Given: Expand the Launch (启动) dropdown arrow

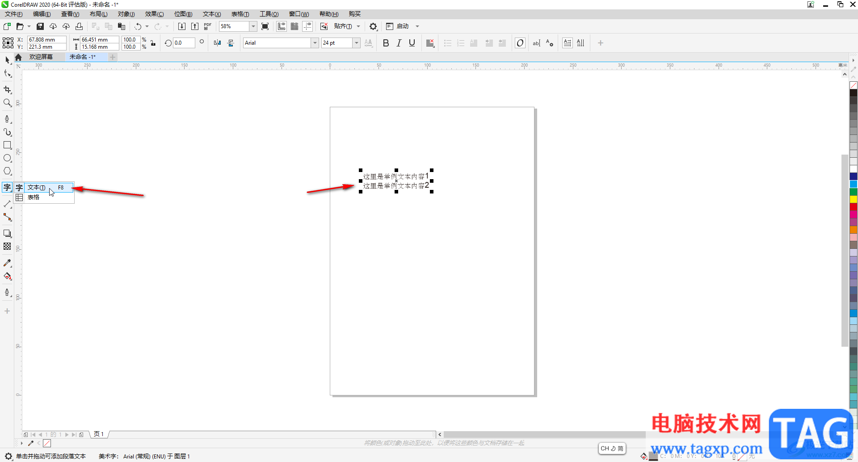Looking at the screenshot, I should click(x=417, y=26).
